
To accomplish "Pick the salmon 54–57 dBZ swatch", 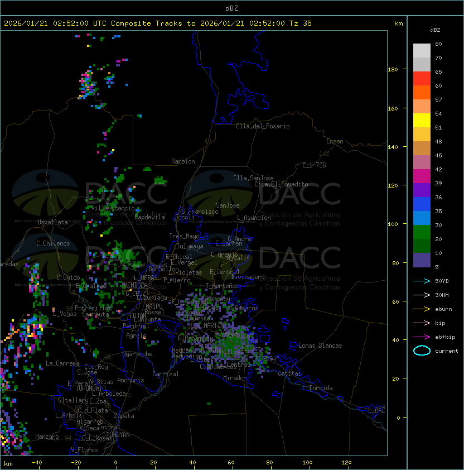I will tap(422, 107).
